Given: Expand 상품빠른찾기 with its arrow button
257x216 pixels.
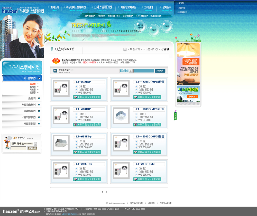Looking at the screenshot, I should (72, 70).
